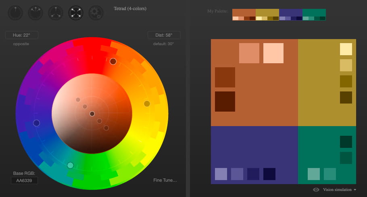367x197 pixels.
Task: Reset distance via 'default: 30°' link
Action: click(163, 44)
